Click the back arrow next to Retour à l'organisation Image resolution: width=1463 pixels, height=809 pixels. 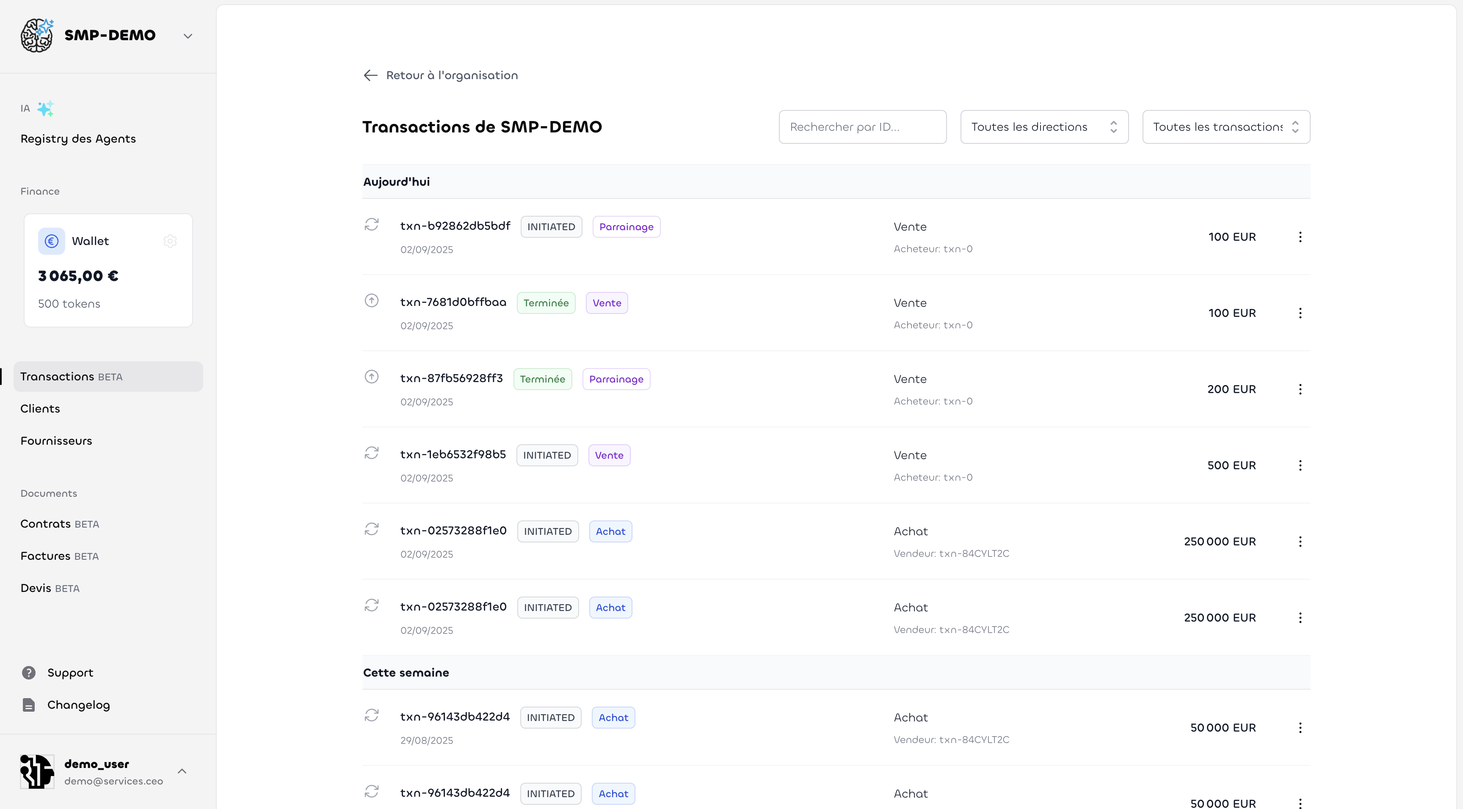[370, 75]
